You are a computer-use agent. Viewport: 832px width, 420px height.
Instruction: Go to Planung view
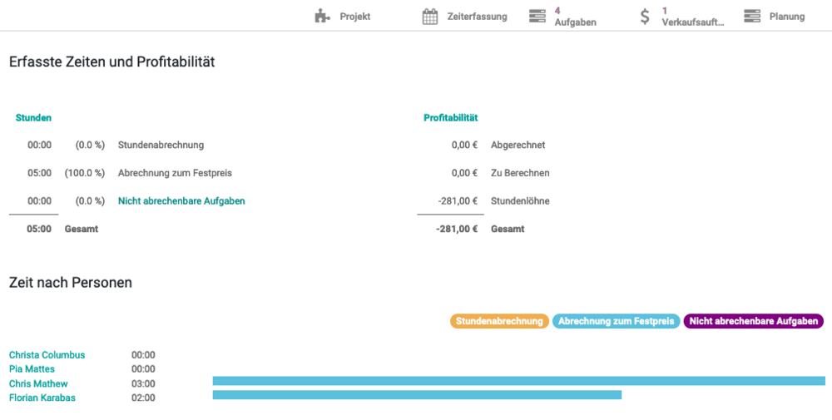(x=787, y=17)
